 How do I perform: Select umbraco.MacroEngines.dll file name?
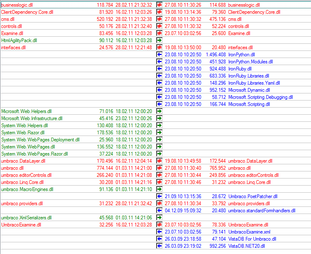pos(27,189)
